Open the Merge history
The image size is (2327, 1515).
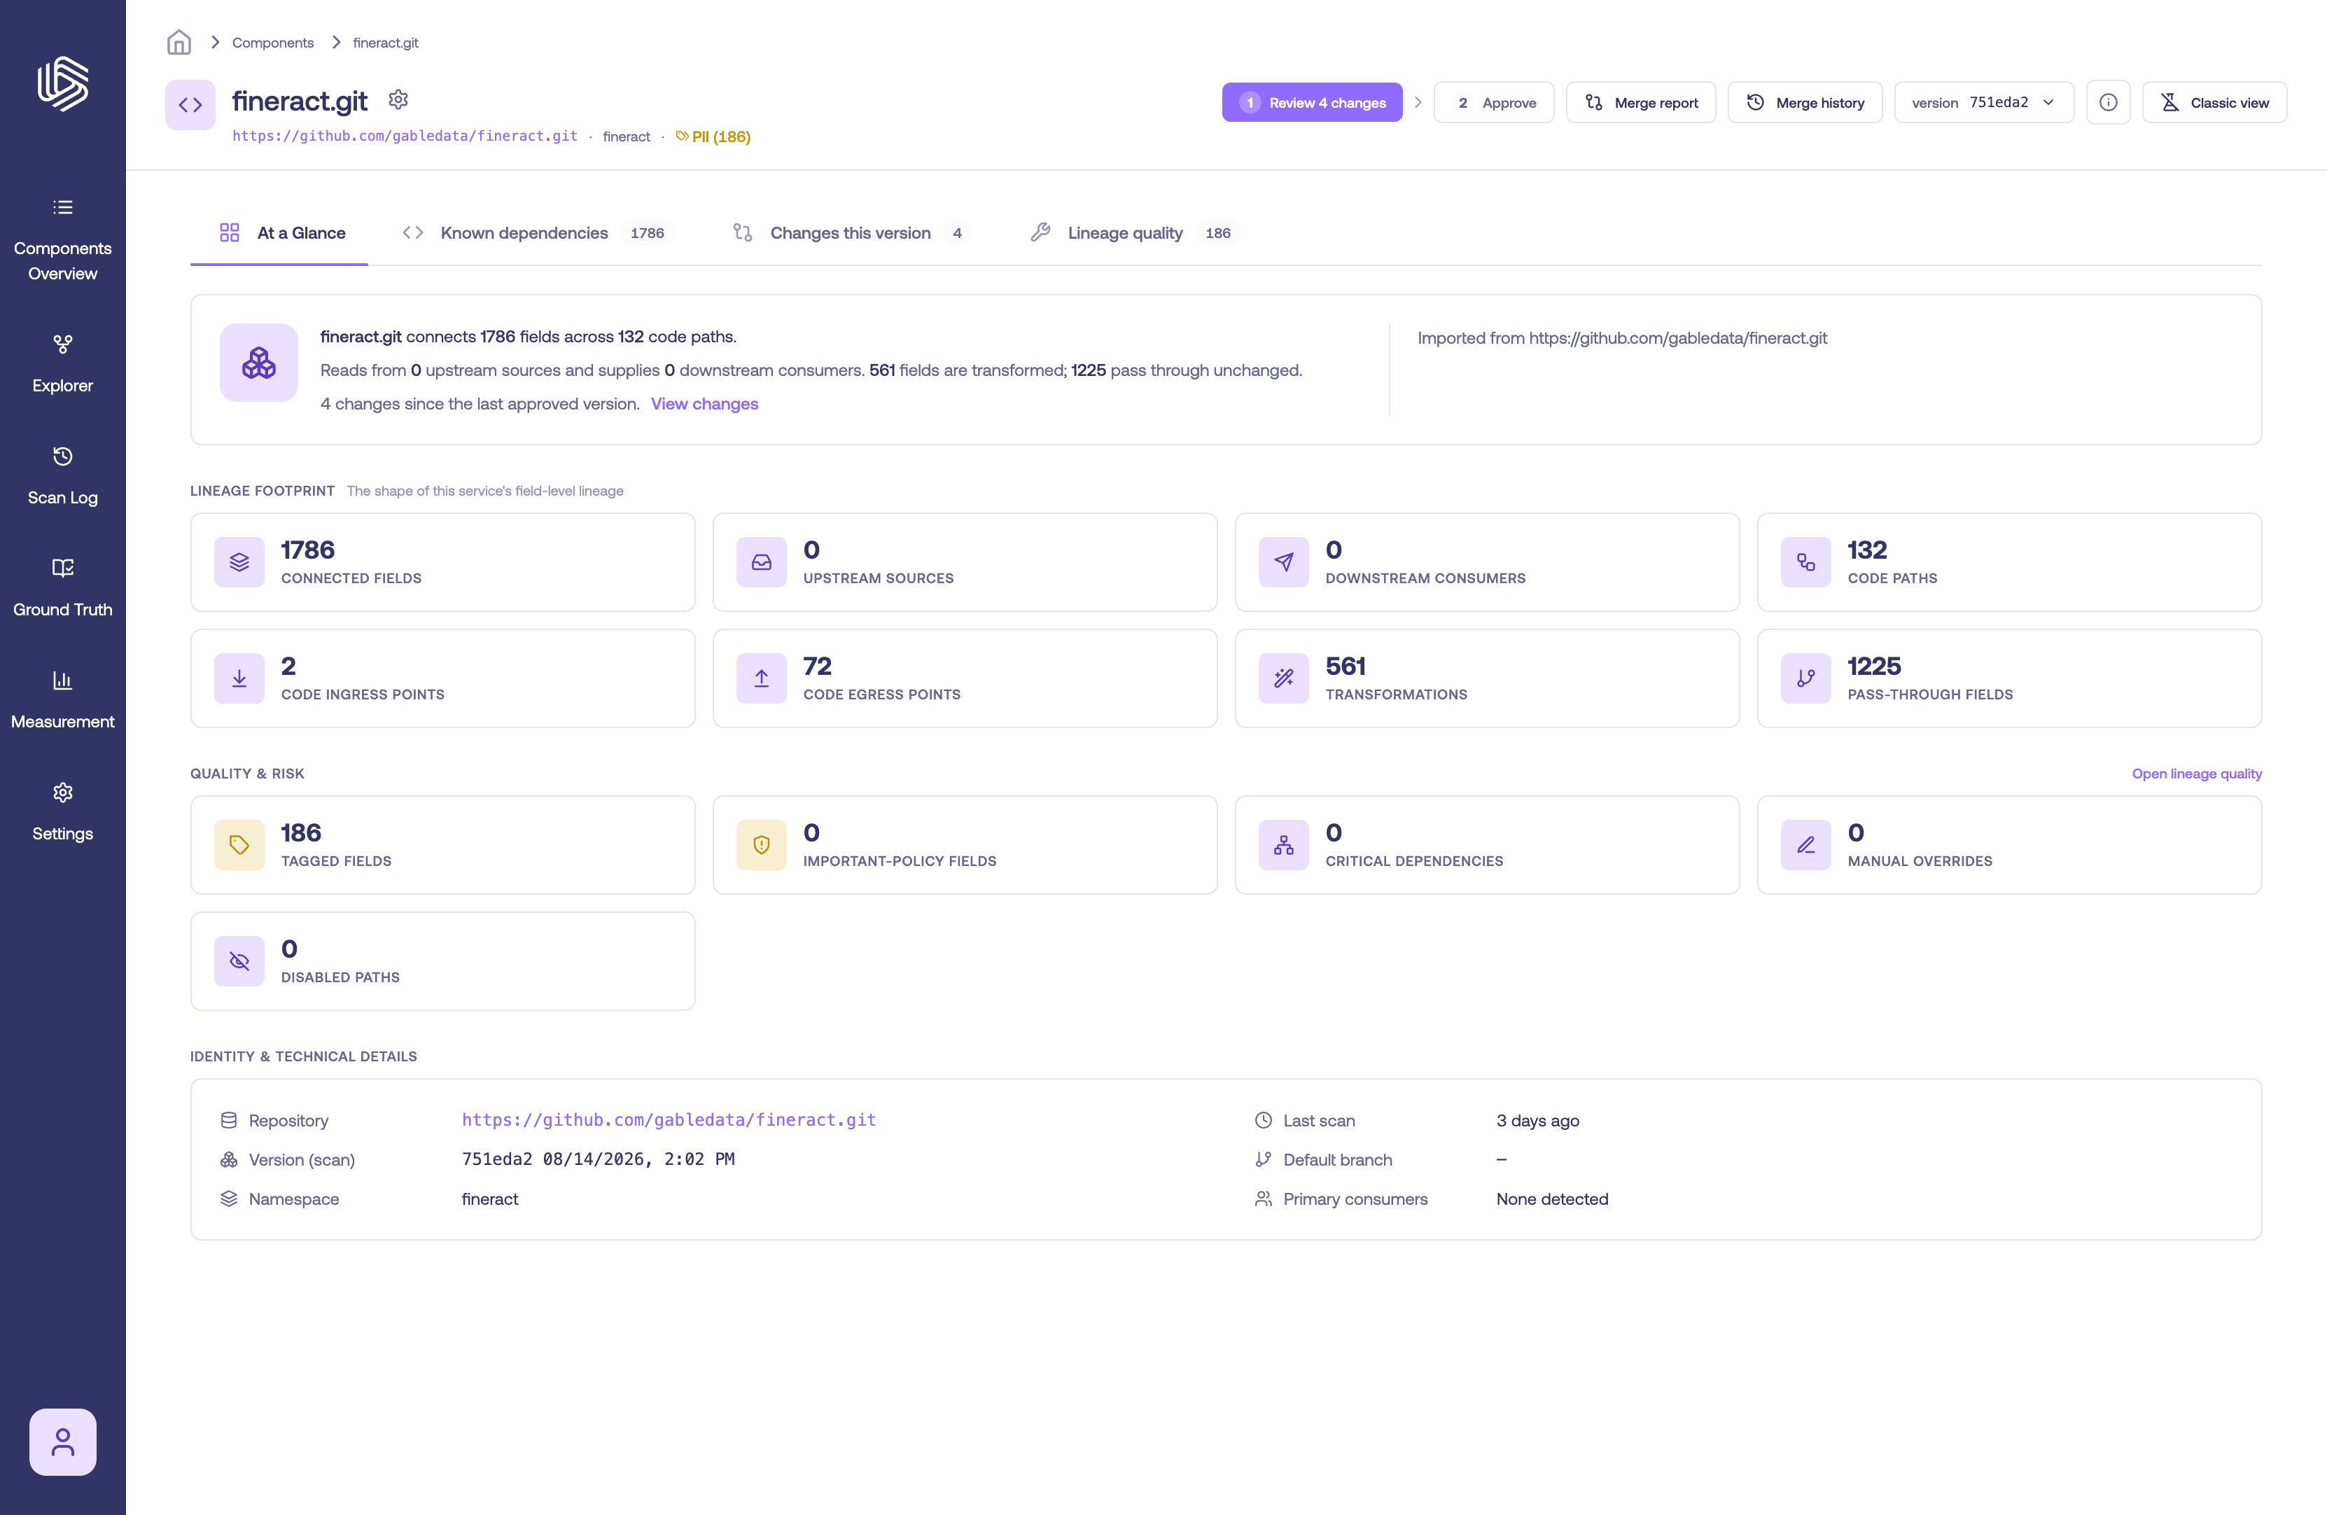(x=1805, y=103)
